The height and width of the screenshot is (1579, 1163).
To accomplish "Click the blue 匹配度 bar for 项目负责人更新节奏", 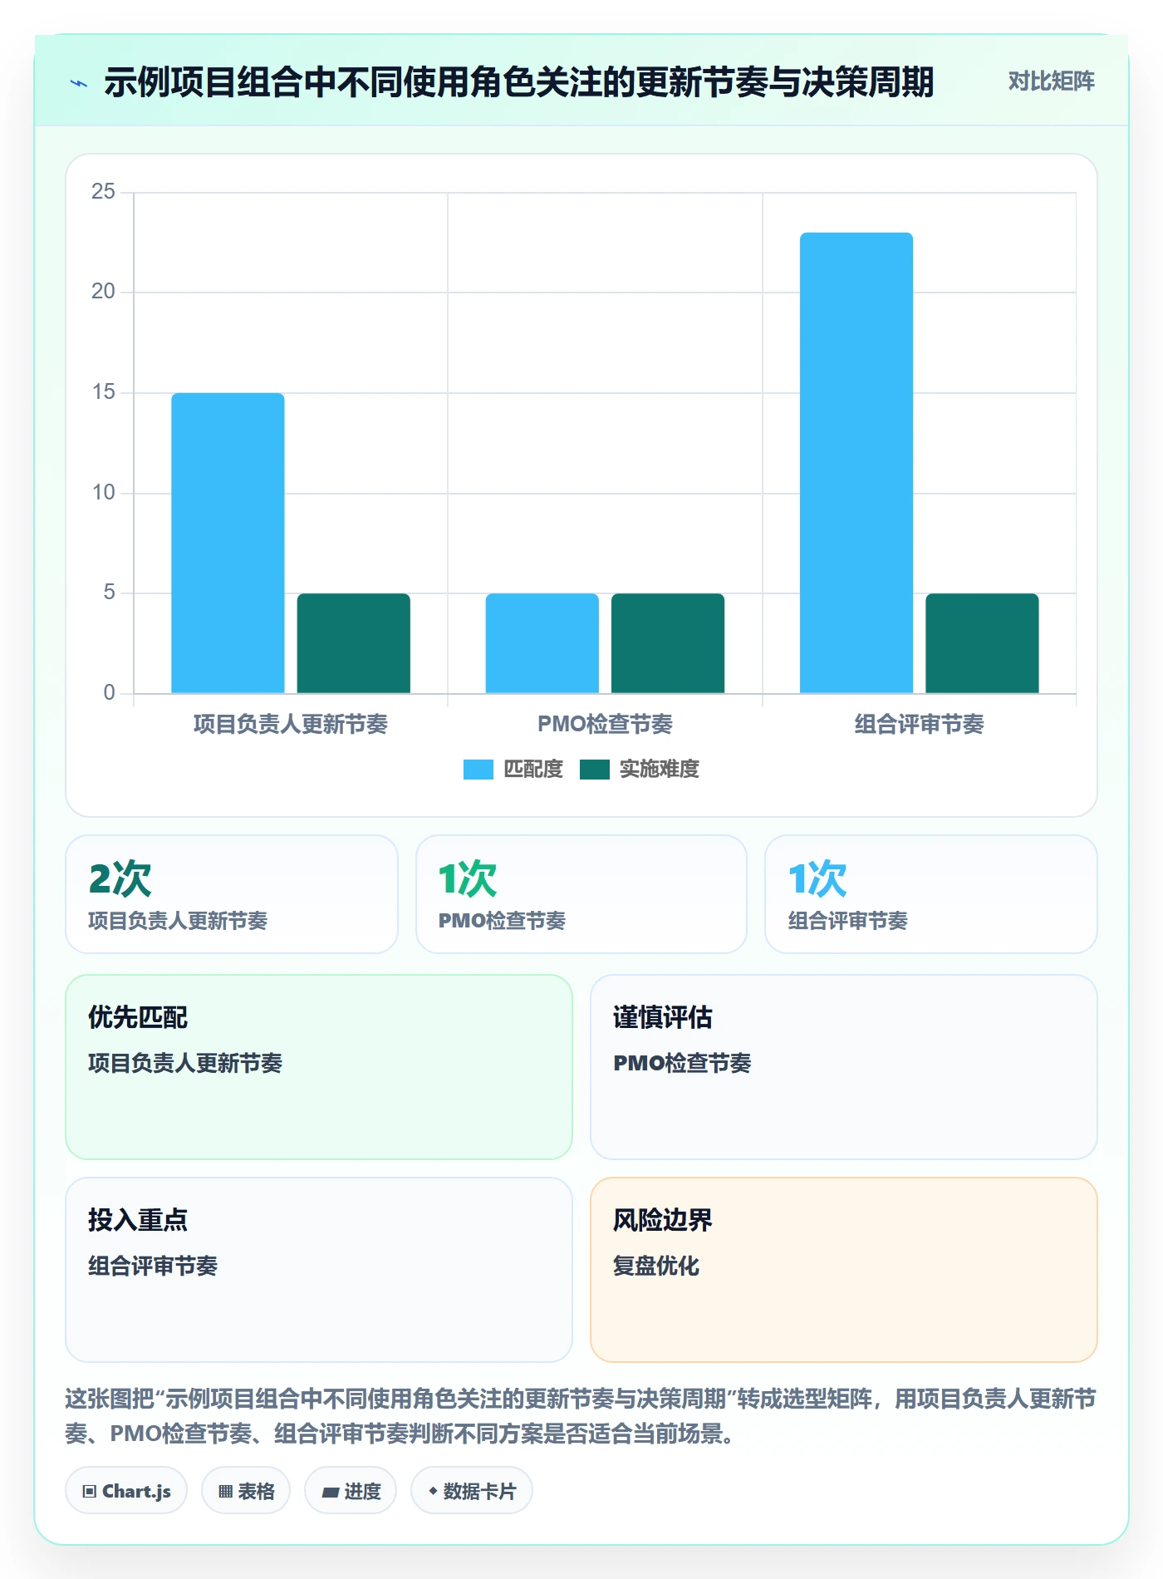I will (228, 543).
